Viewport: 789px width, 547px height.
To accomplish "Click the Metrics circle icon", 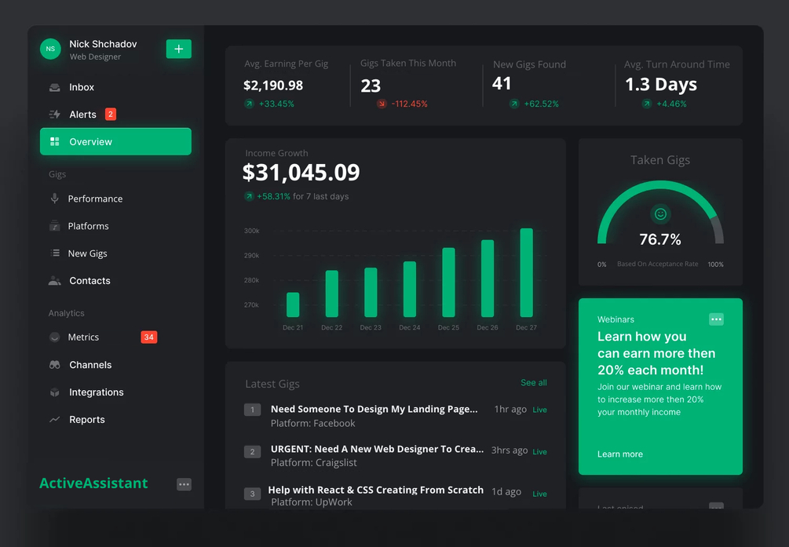I will pyautogui.click(x=54, y=337).
